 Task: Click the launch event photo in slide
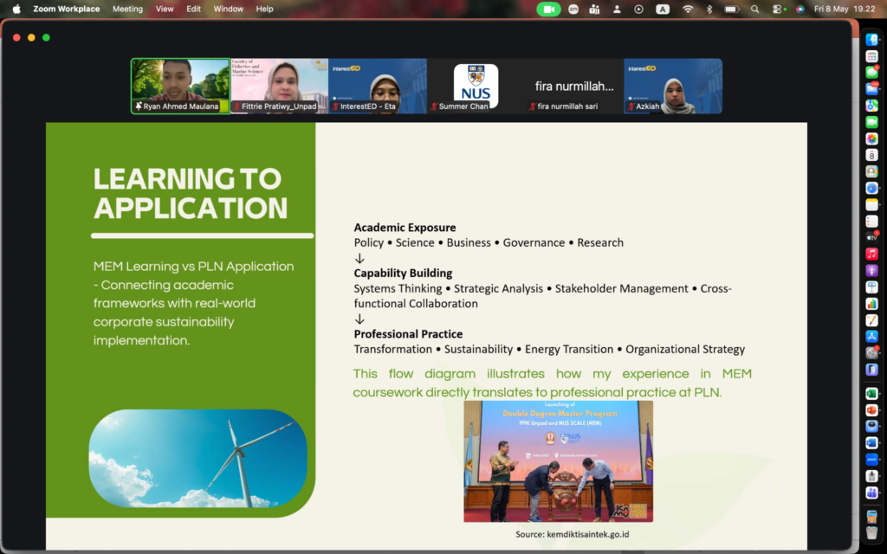coord(559,461)
